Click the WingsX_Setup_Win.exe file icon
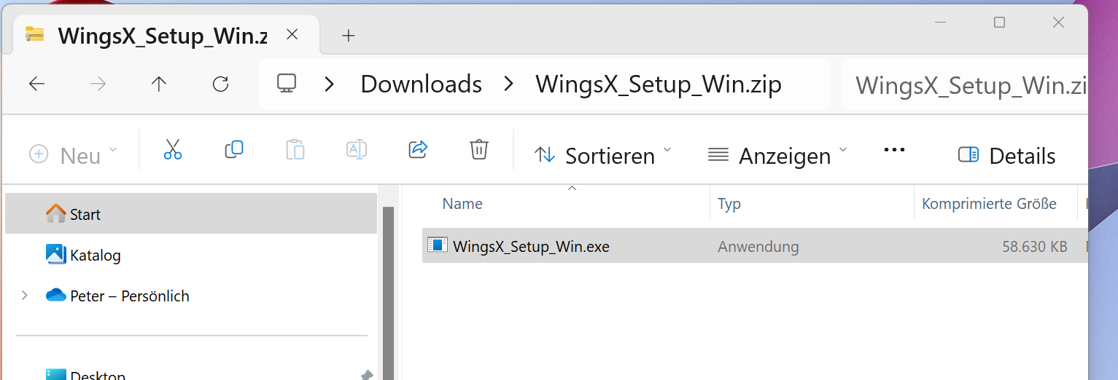Screen dimensions: 1118x380 point(438,245)
